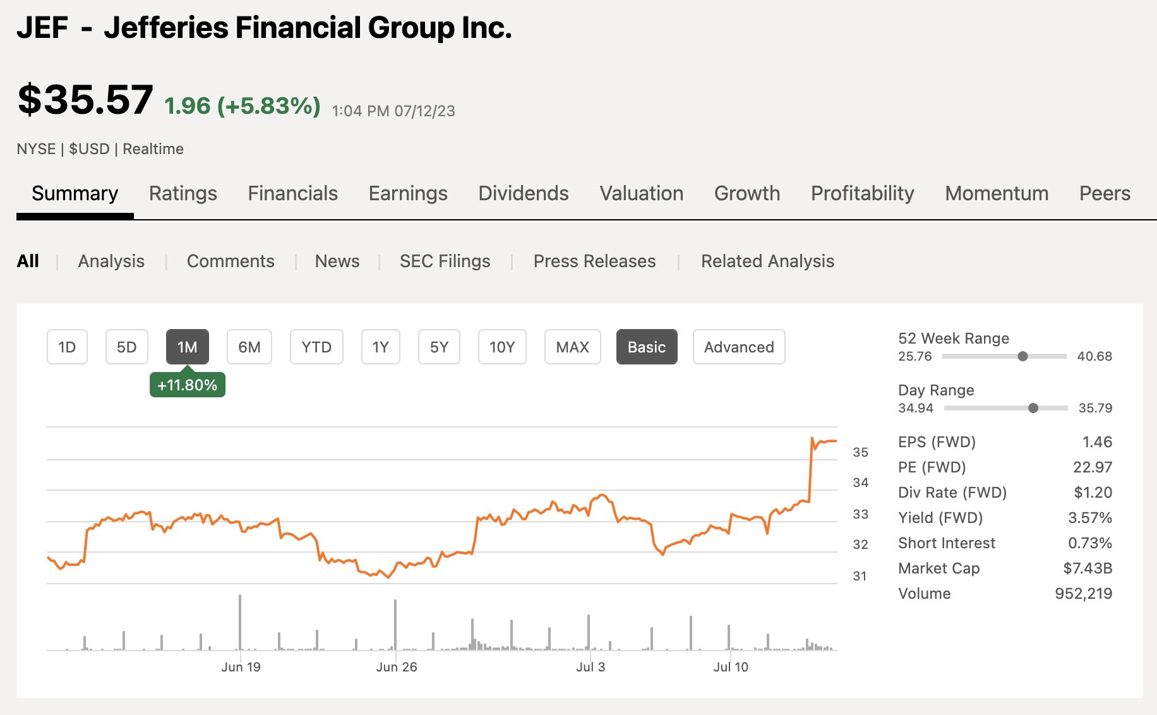Click the Jun 26 volume spike bar
The width and height of the screenshot is (1157, 715).
395,624
